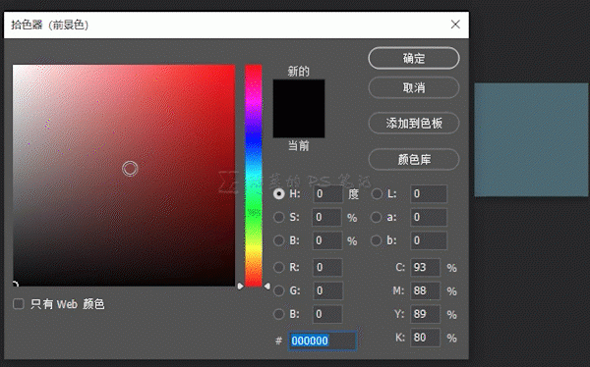Click the Lab a value field
The height and width of the screenshot is (367, 590).
click(429, 217)
